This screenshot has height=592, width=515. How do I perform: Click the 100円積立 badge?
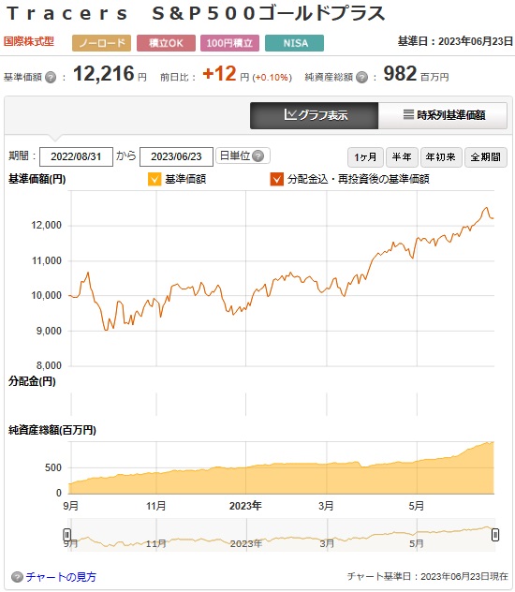click(x=229, y=43)
